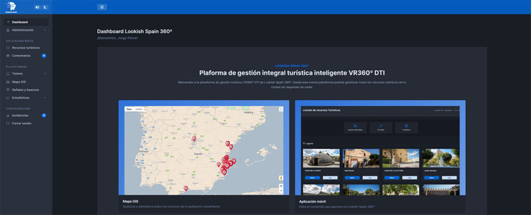Click the blue LOOKISH SPAIN 360º subtitle
531x215 pixels.
click(292, 66)
